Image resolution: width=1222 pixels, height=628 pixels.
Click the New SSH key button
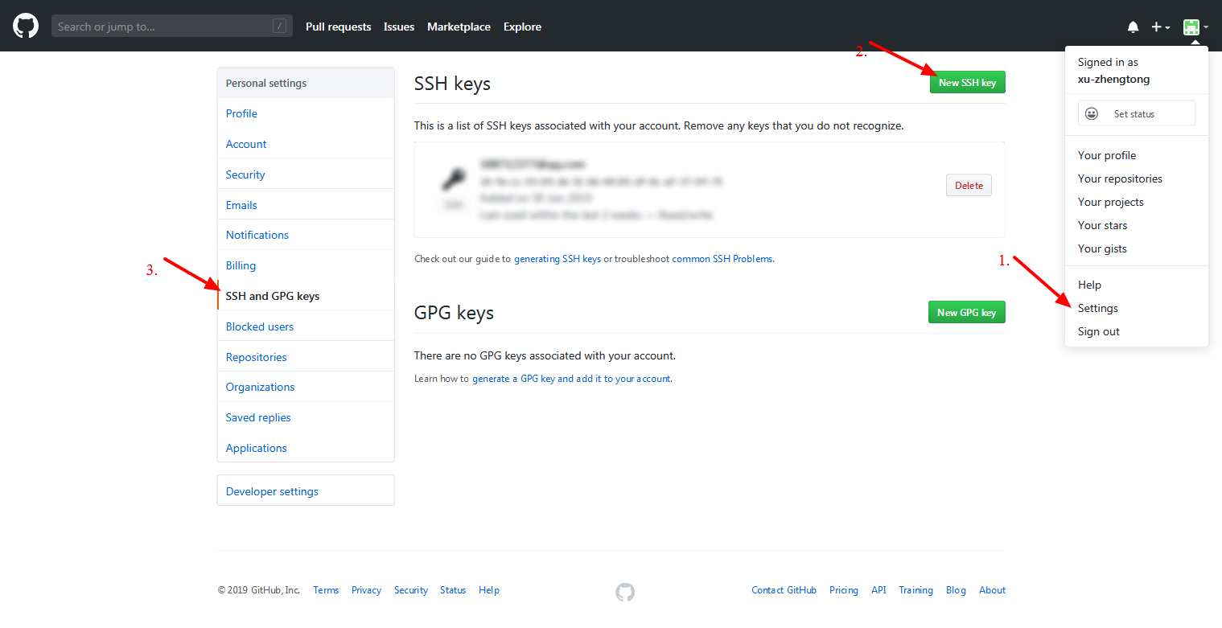click(x=967, y=83)
